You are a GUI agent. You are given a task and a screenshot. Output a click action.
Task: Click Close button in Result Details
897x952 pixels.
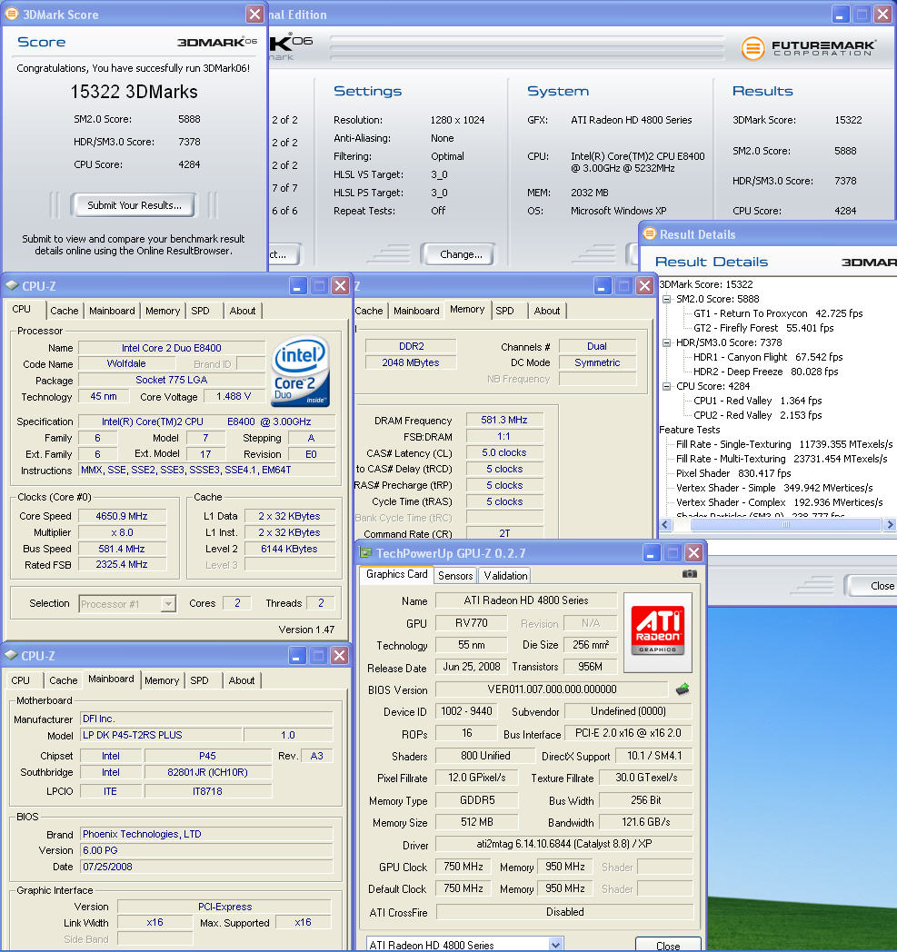tap(871, 586)
